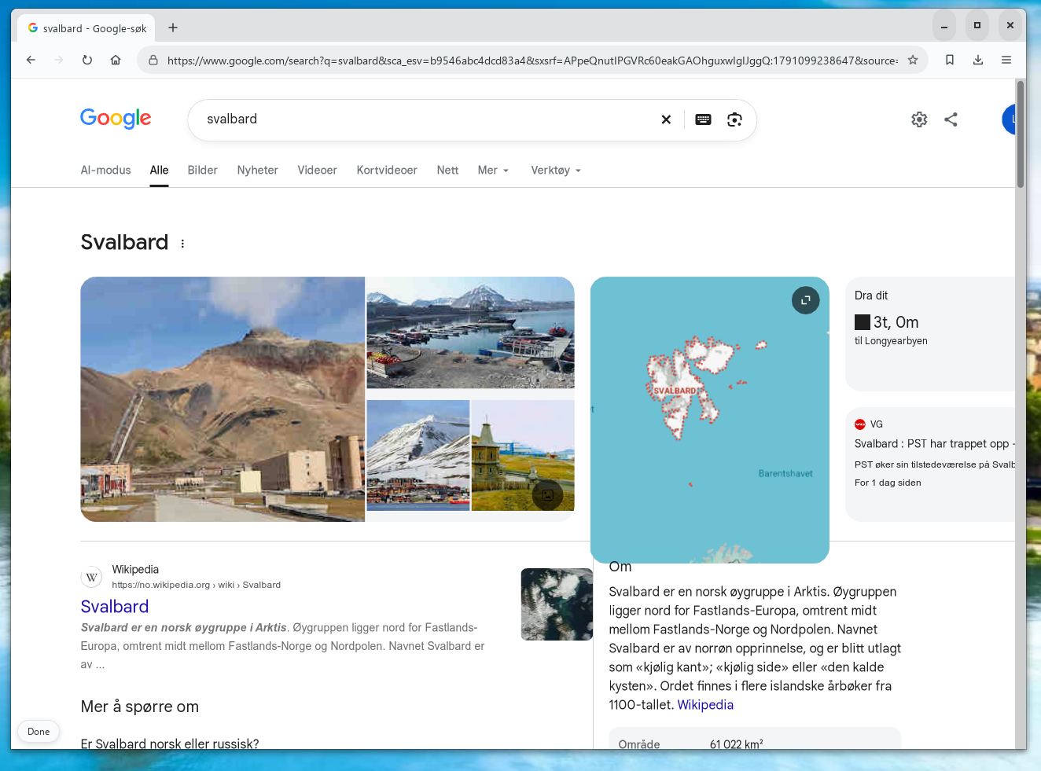Click the Done button
Image resolution: width=1041 pixels, height=771 pixels.
click(x=39, y=732)
